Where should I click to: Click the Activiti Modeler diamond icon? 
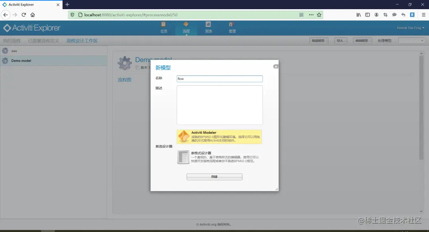[x=183, y=136]
